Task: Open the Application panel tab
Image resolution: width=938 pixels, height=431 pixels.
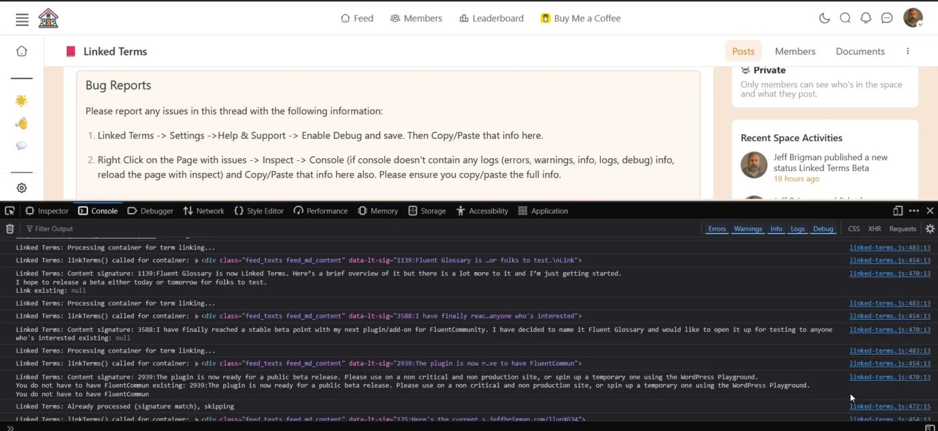Action: pos(543,210)
